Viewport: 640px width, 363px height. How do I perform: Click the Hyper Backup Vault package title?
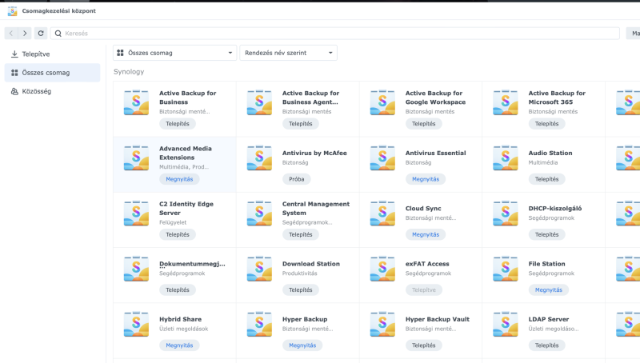pos(437,319)
